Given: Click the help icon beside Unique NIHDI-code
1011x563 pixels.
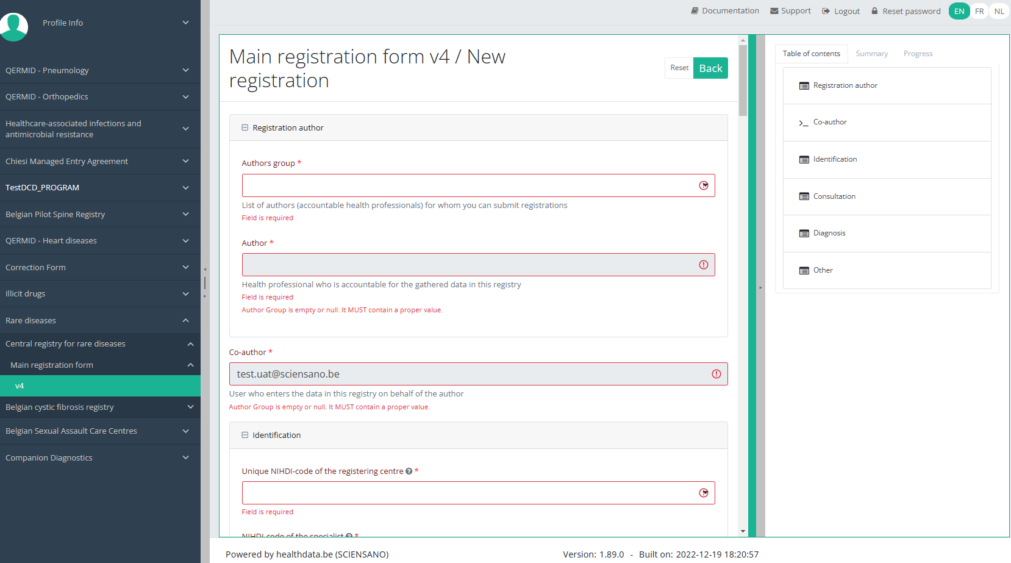Looking at the screenshot, I should click(409, 472).
